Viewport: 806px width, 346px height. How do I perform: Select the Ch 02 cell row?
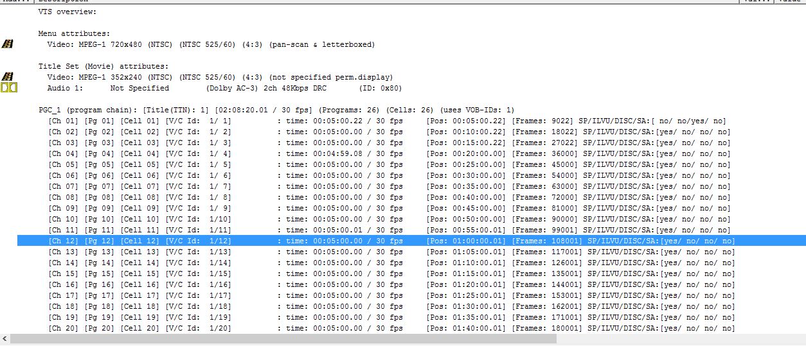[x=390, y=132]
